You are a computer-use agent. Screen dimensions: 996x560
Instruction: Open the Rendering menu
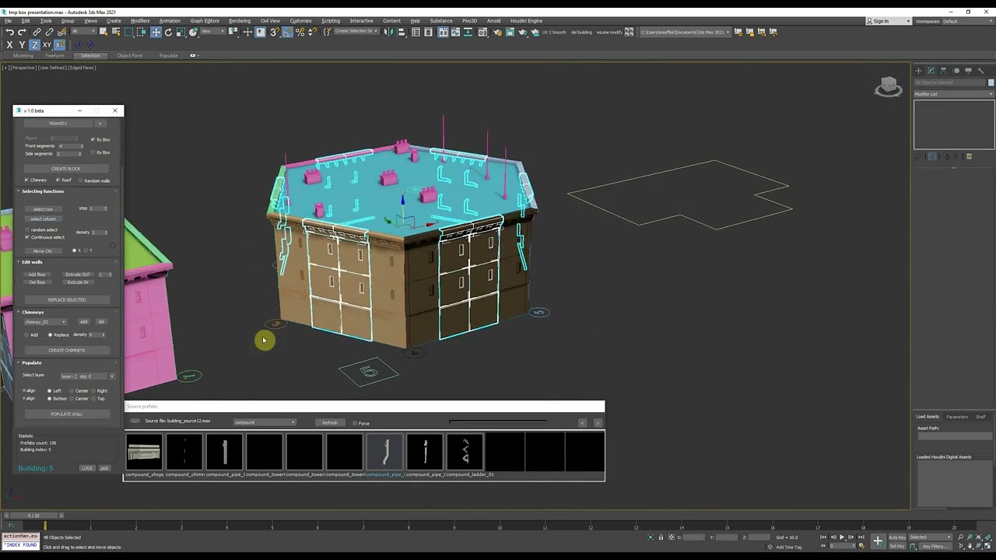coord(240,21)
